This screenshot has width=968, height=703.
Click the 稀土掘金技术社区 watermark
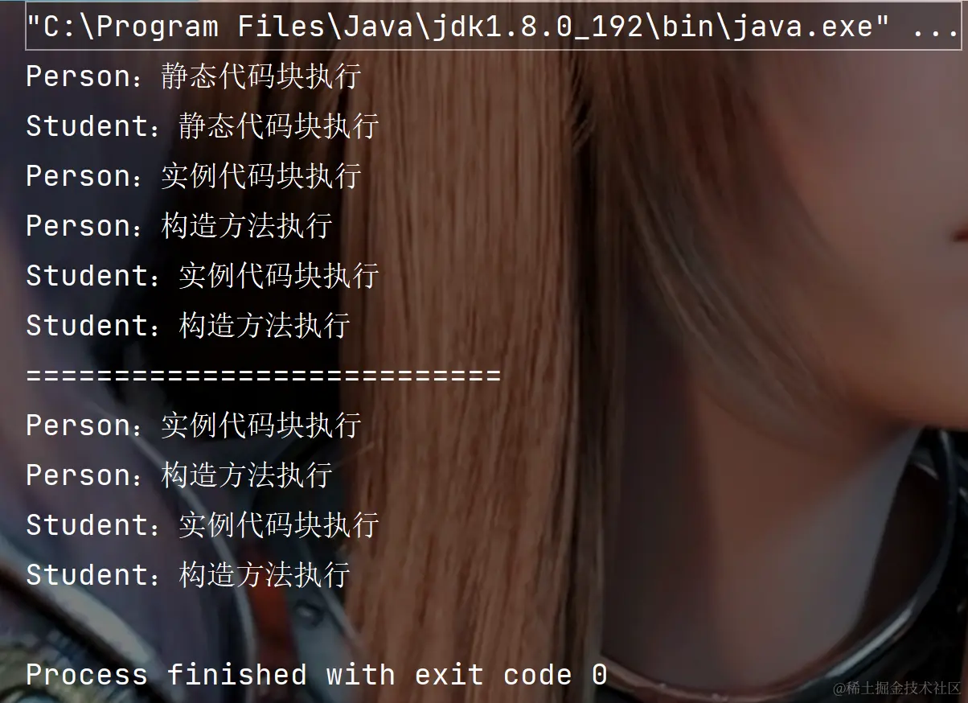896,689
